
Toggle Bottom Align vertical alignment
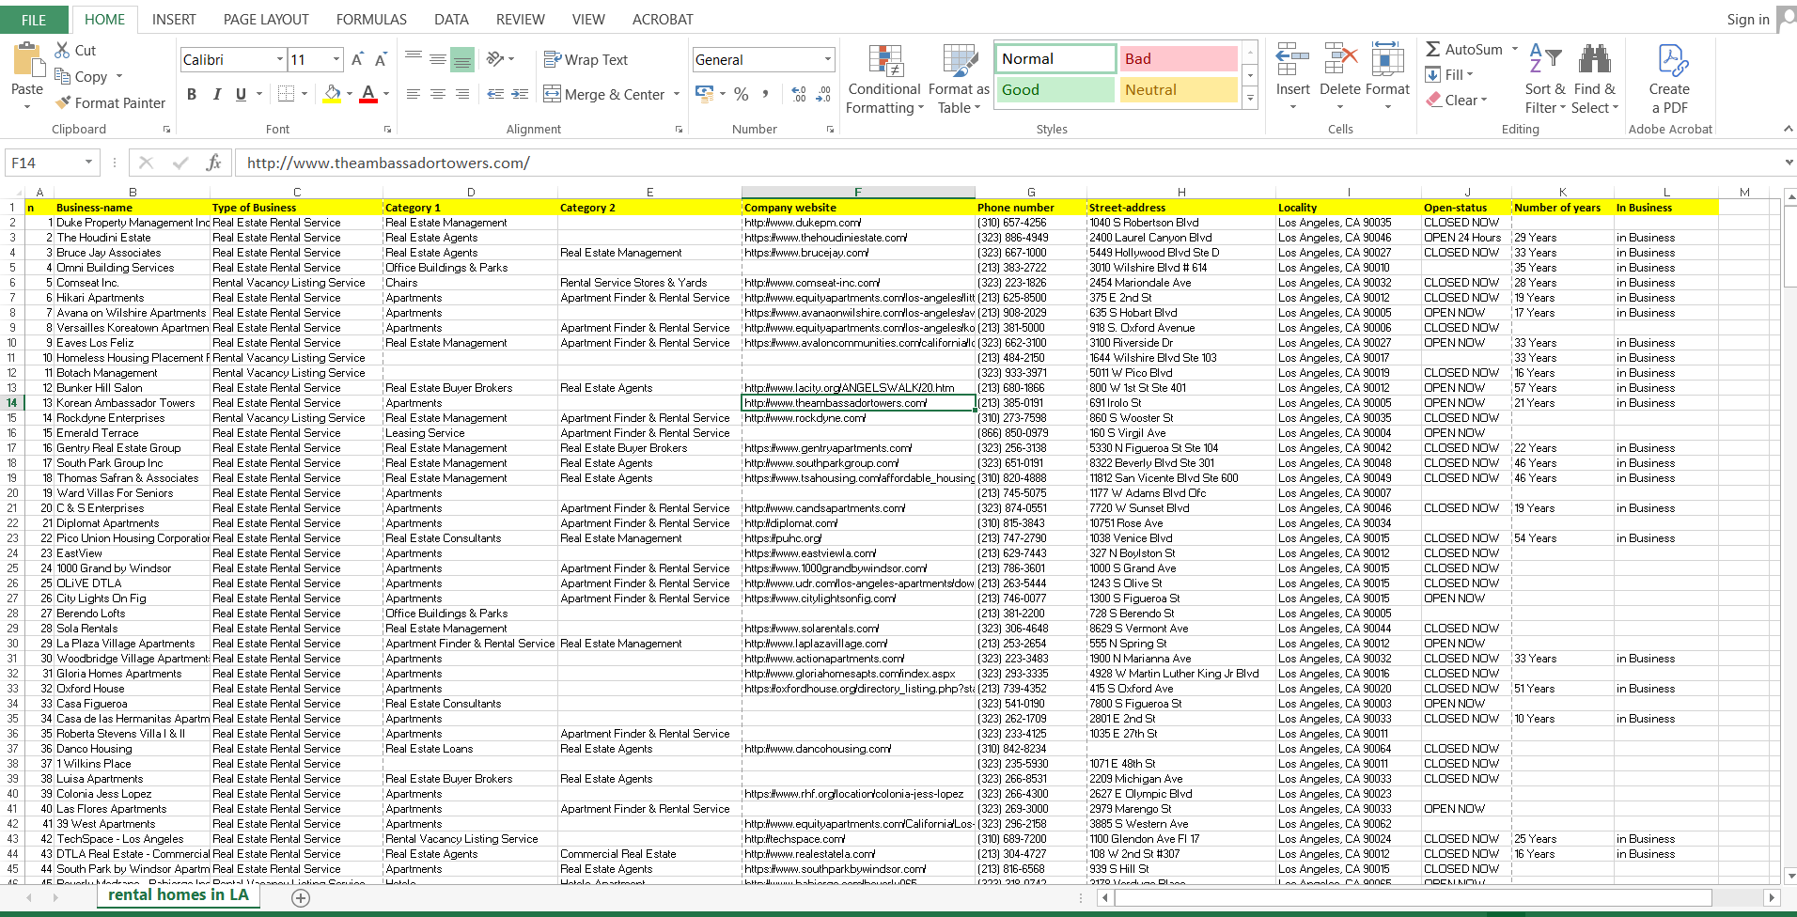coord(462,59)
